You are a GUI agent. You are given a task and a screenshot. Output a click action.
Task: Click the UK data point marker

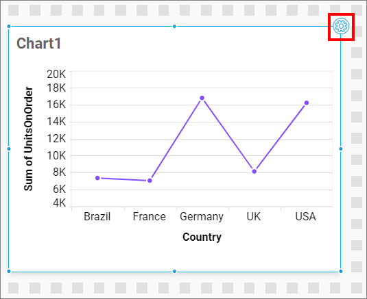(x=254, y=171)
